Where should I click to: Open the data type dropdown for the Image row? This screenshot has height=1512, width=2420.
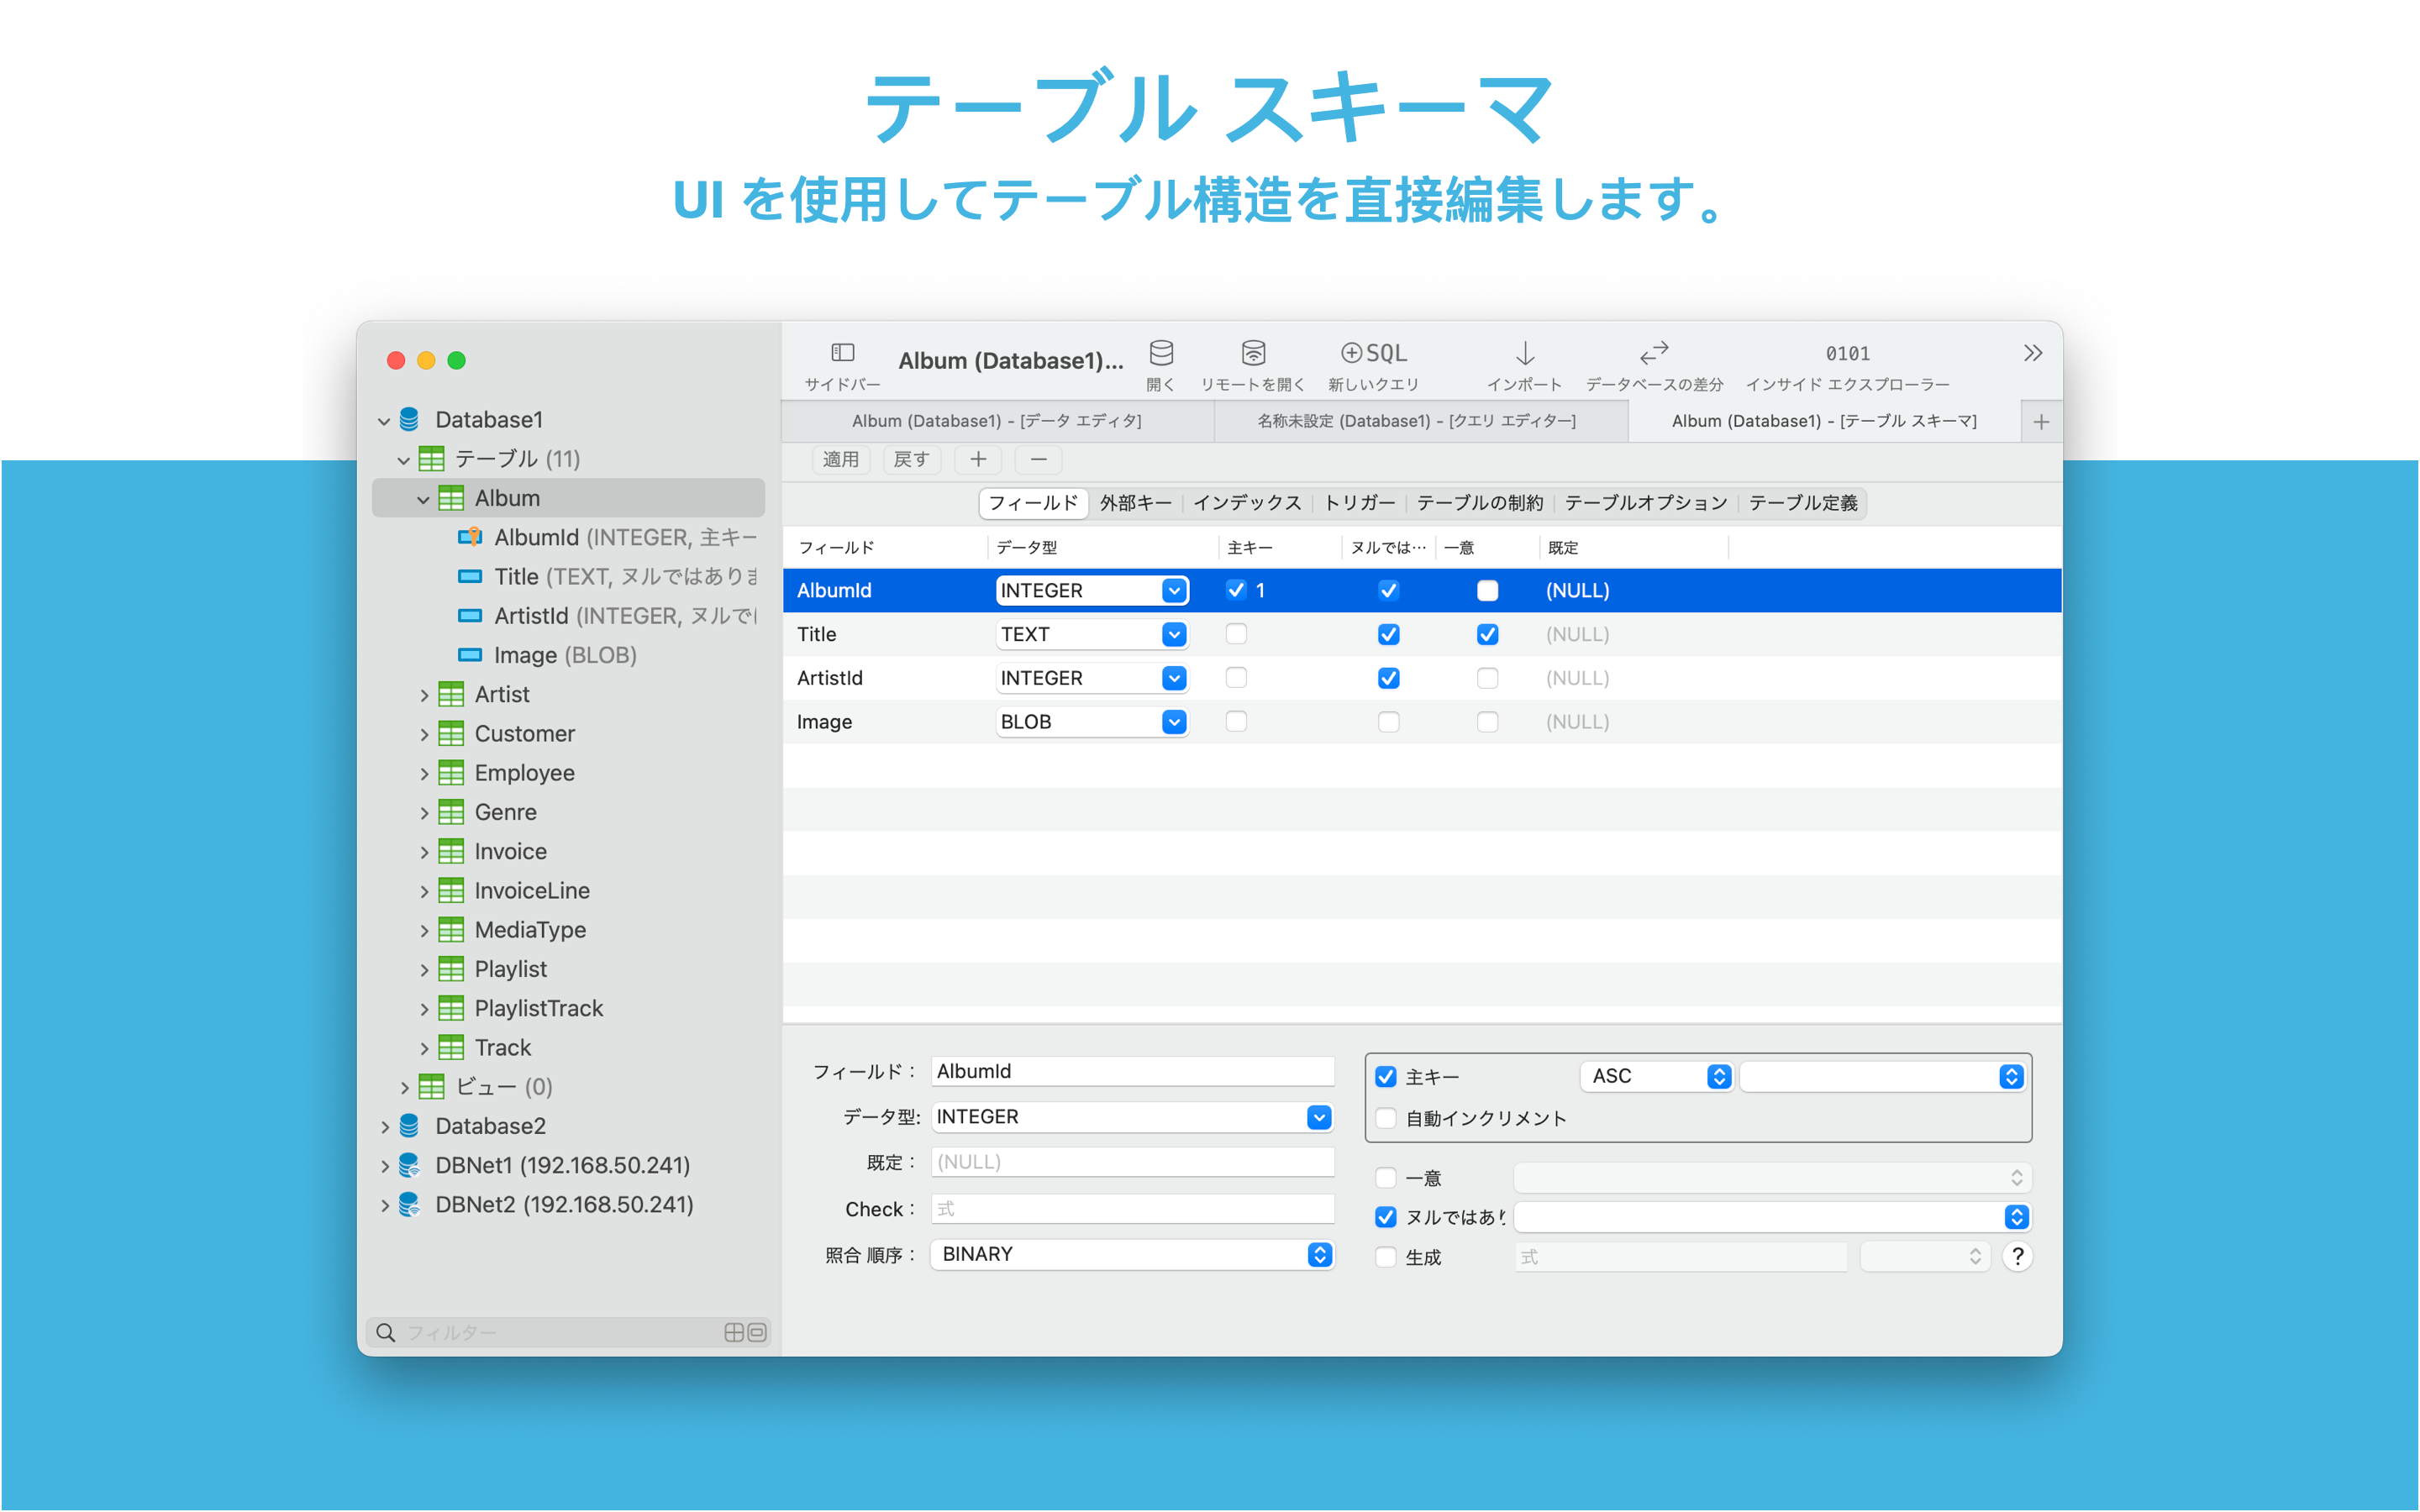click(x=1174, y=722)
